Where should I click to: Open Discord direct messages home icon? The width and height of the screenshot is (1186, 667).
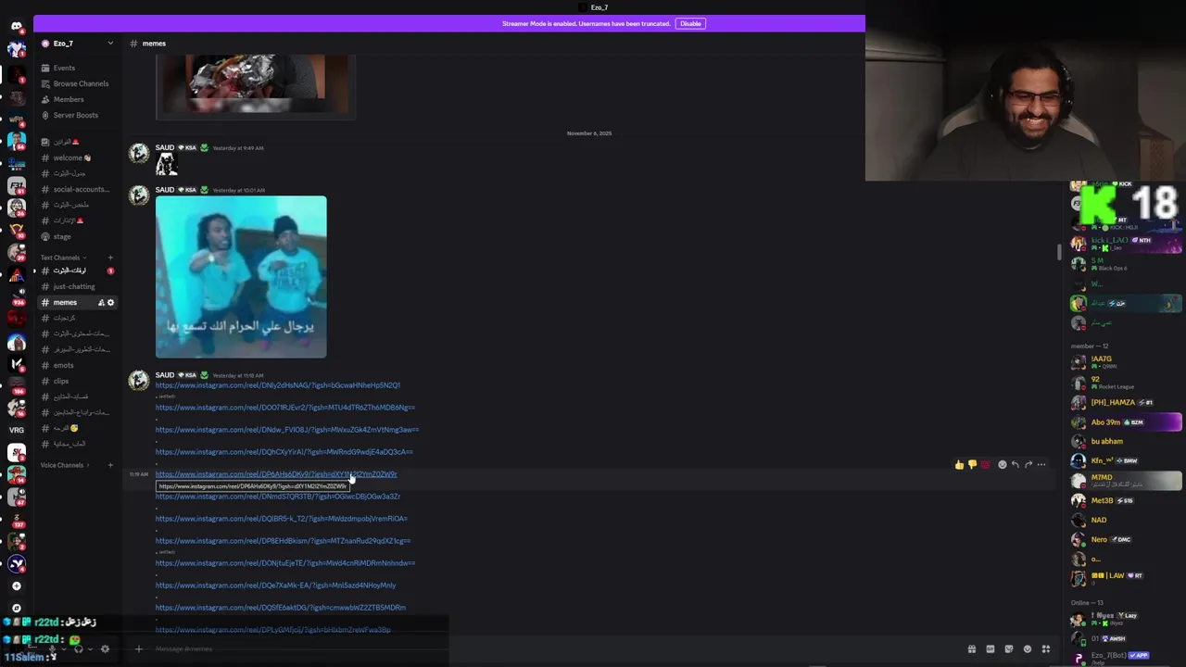[x=16, y=26]
